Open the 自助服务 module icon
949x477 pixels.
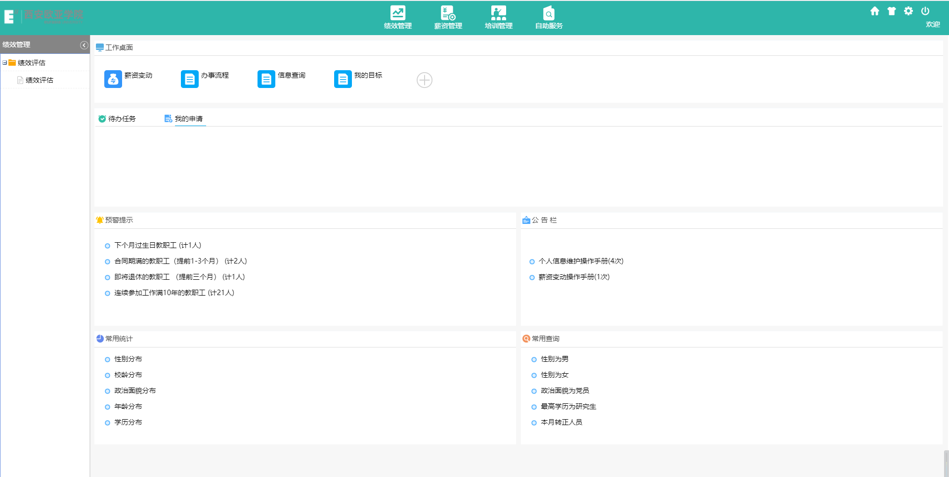click(549, 17)
